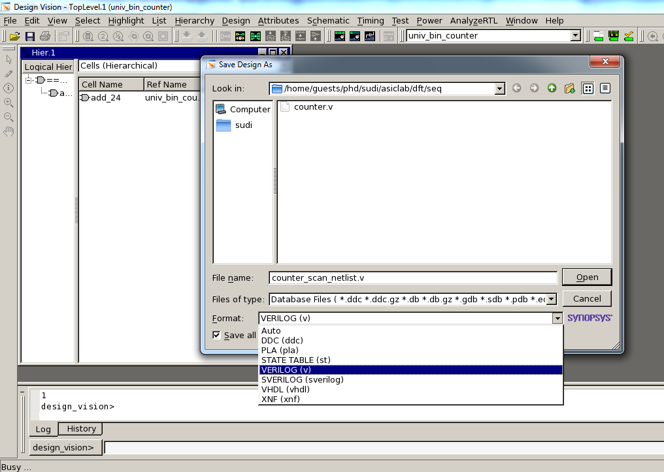This screenshot has width=664, height=472.
Task: Choose VERILOG (v) format option
Action: point(411,370)
